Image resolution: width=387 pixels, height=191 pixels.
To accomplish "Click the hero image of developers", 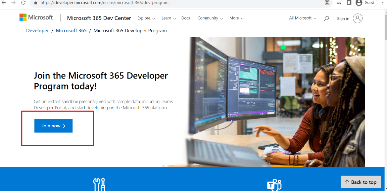I will coord(276,102).
